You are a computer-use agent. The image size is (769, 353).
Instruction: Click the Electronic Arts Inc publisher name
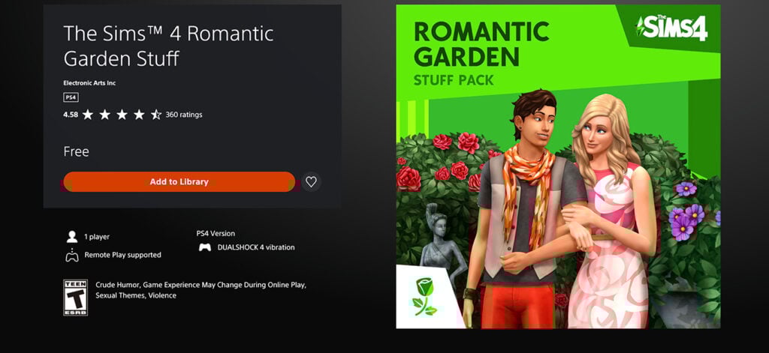click(x=90, y=83)
